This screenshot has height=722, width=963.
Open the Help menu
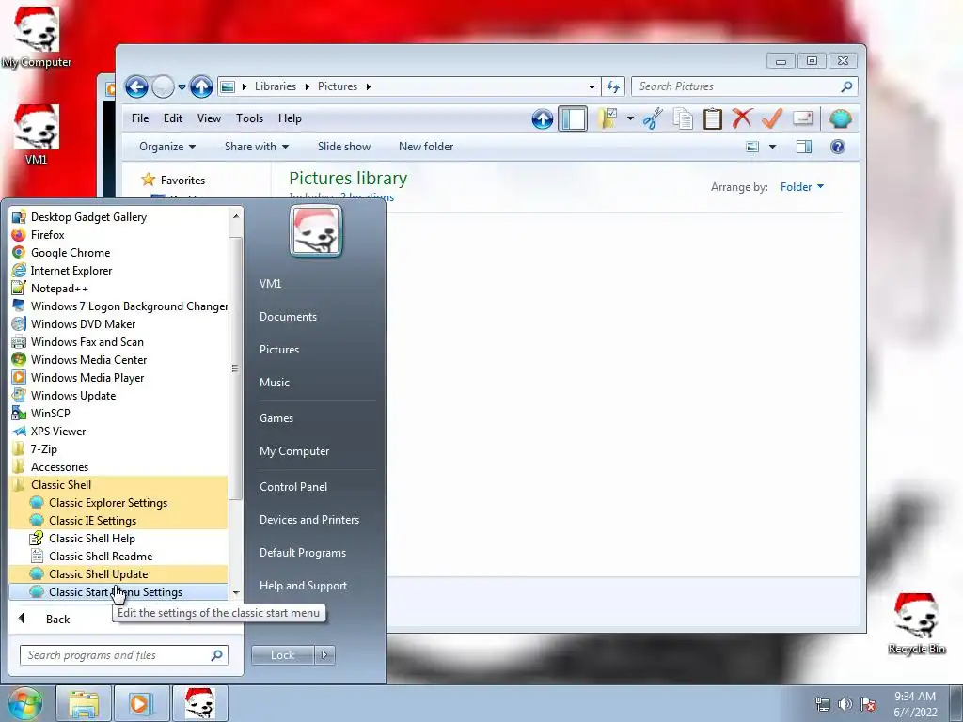290,118
